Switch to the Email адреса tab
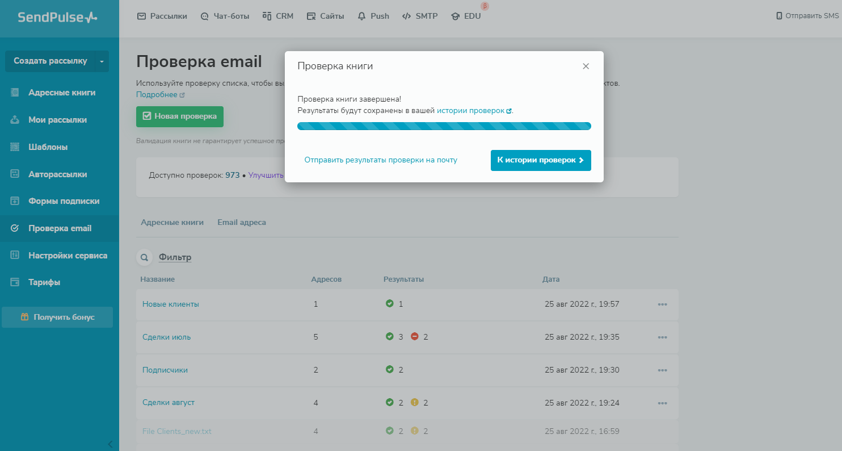This screenshot has width=842, height=451. coord(242,223)
